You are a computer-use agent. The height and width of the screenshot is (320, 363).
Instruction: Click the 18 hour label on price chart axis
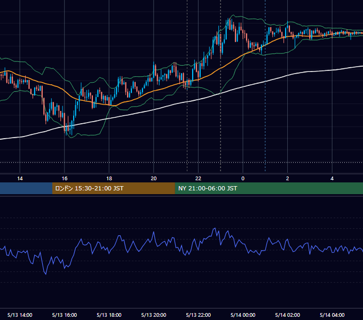coord(109,179)
